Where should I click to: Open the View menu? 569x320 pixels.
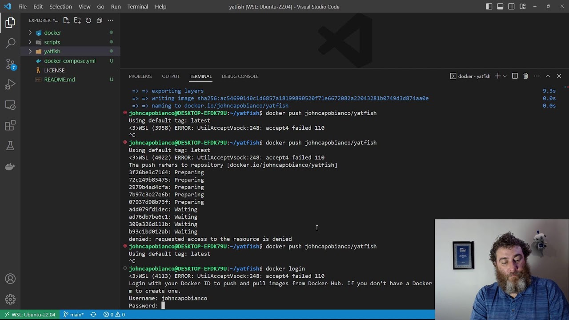pos(84,7)
